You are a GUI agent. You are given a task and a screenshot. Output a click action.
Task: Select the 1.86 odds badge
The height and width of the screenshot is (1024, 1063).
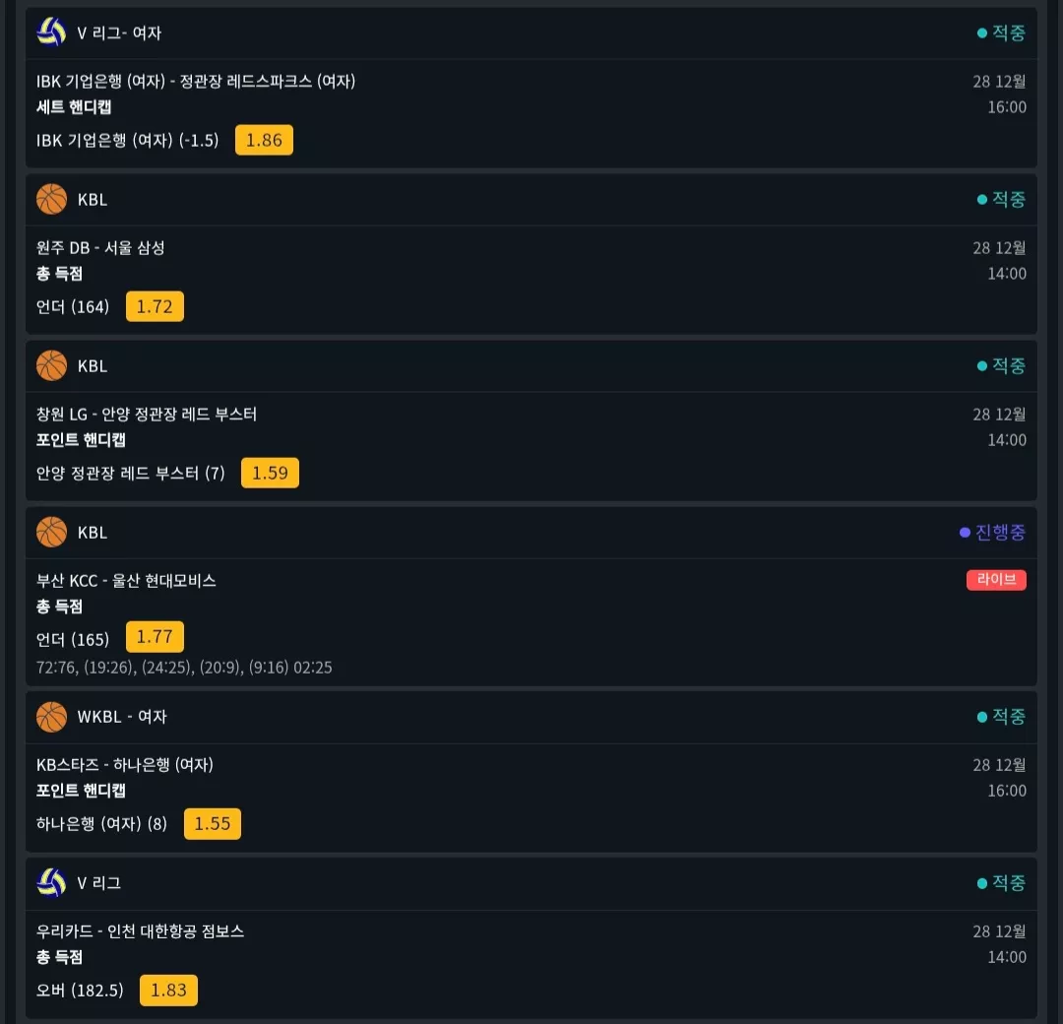tap(264, 141)
